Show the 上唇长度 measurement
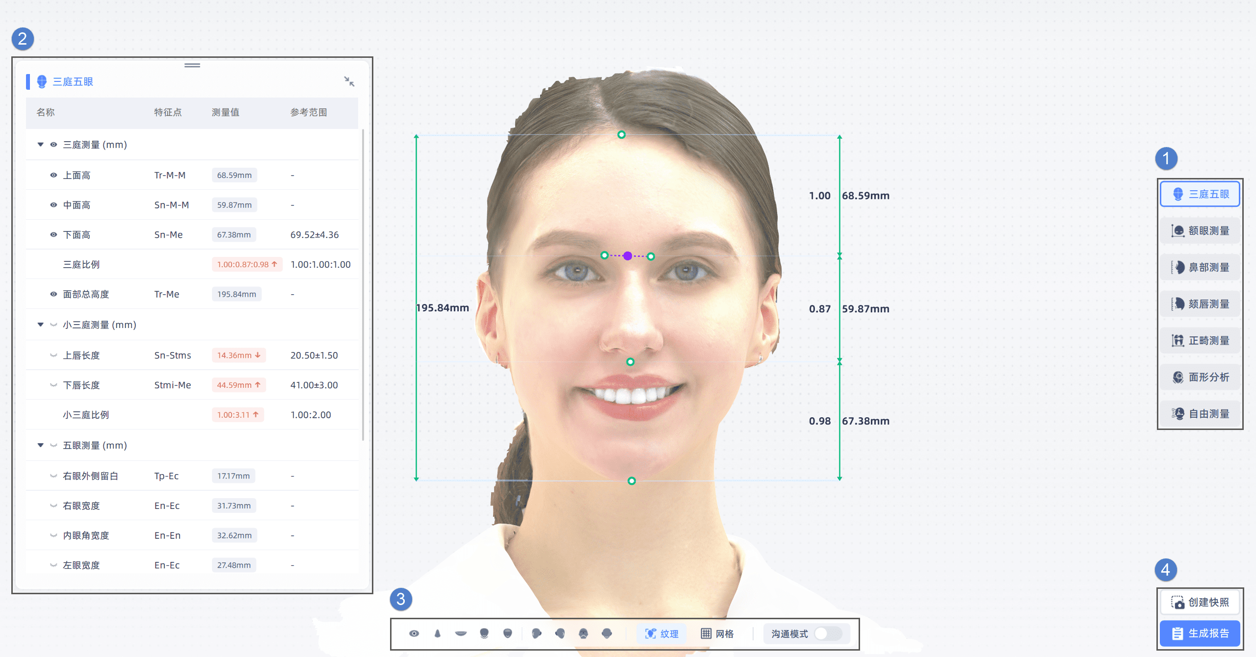This screenshot has width=1256, height=657. click(53, 355)
